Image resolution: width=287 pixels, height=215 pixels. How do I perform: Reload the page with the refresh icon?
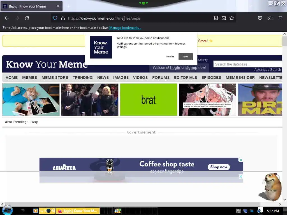[x=27, y=18]
